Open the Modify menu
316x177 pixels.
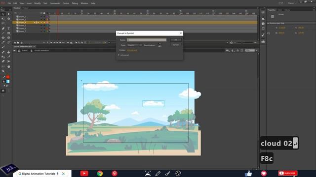[38, 3]
